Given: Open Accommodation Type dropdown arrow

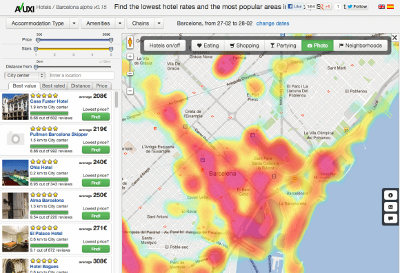Looking at the screenshot, I should [74, 23].
